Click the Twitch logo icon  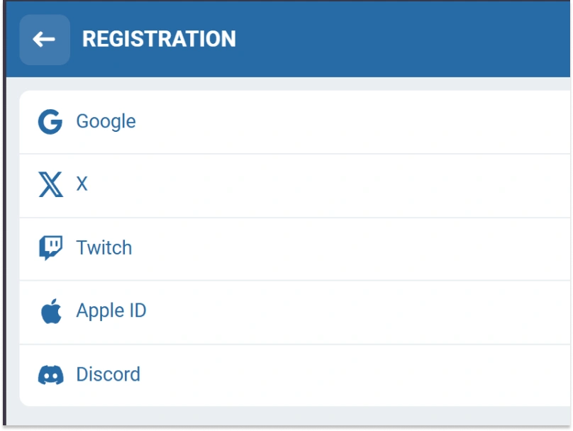click(x=50, y=248)
